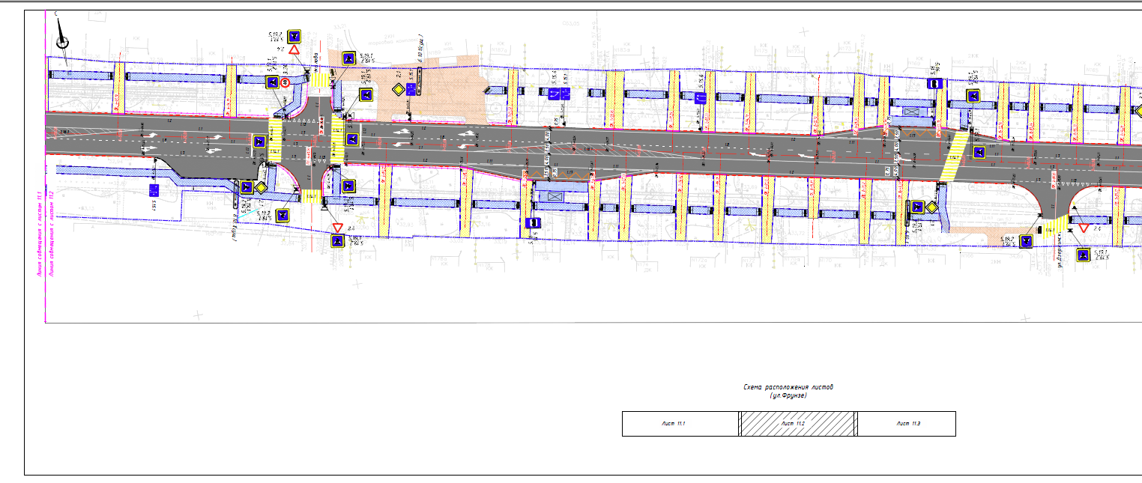Click the Лист 11.1 cell in sheet layout

(x=681, y=424)
